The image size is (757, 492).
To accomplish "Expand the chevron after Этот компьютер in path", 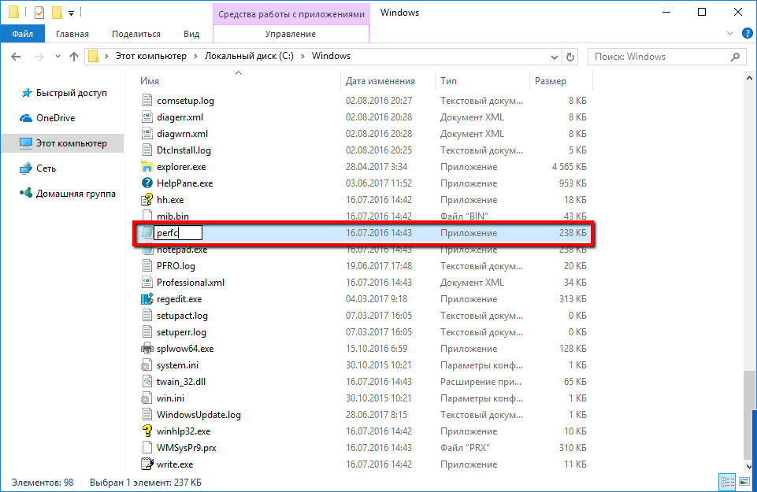I will [x=195, y=56].
